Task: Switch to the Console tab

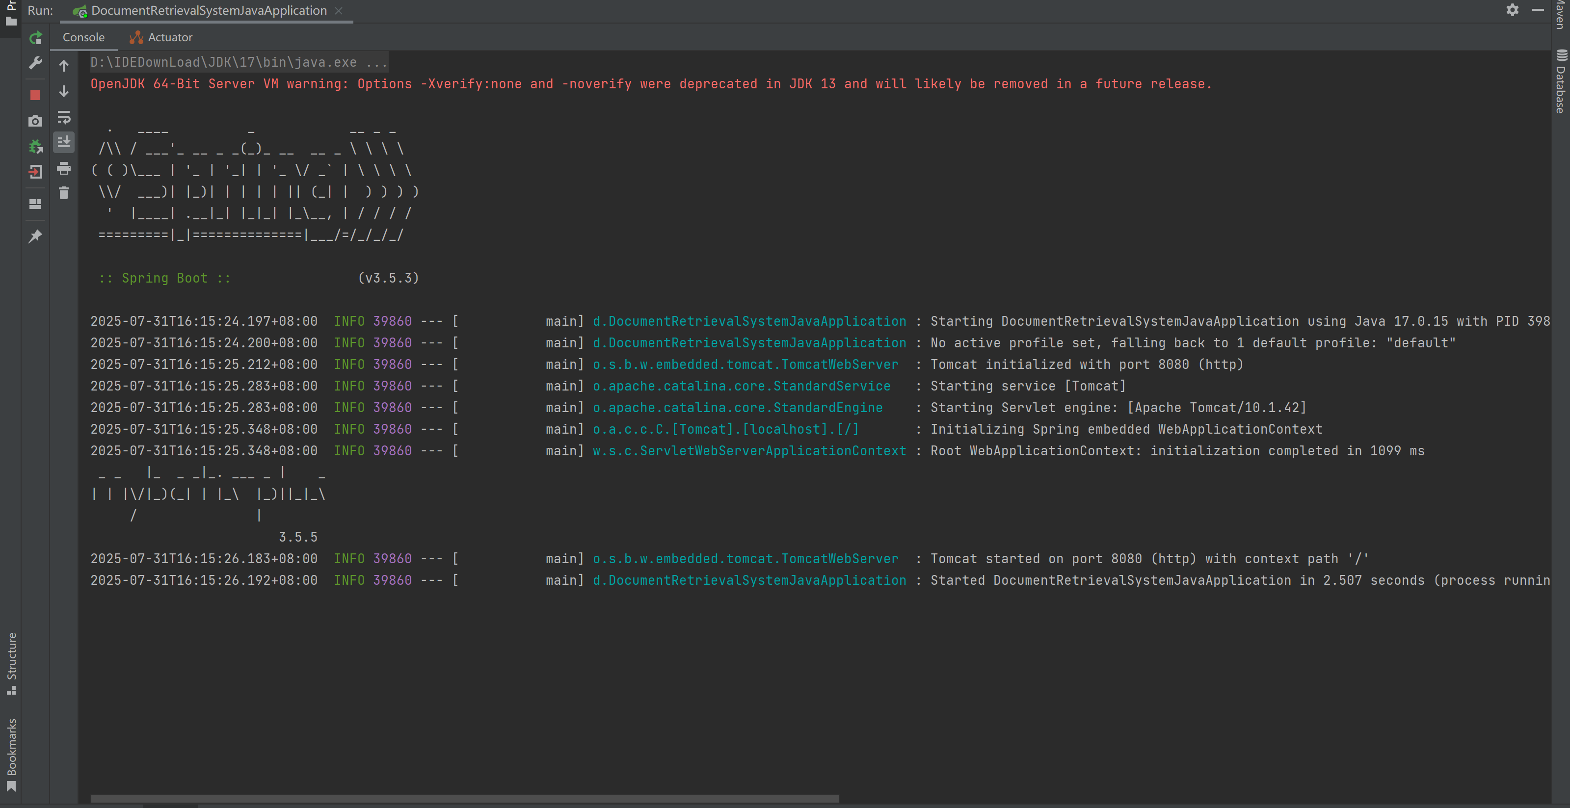Action: point(83,37)
